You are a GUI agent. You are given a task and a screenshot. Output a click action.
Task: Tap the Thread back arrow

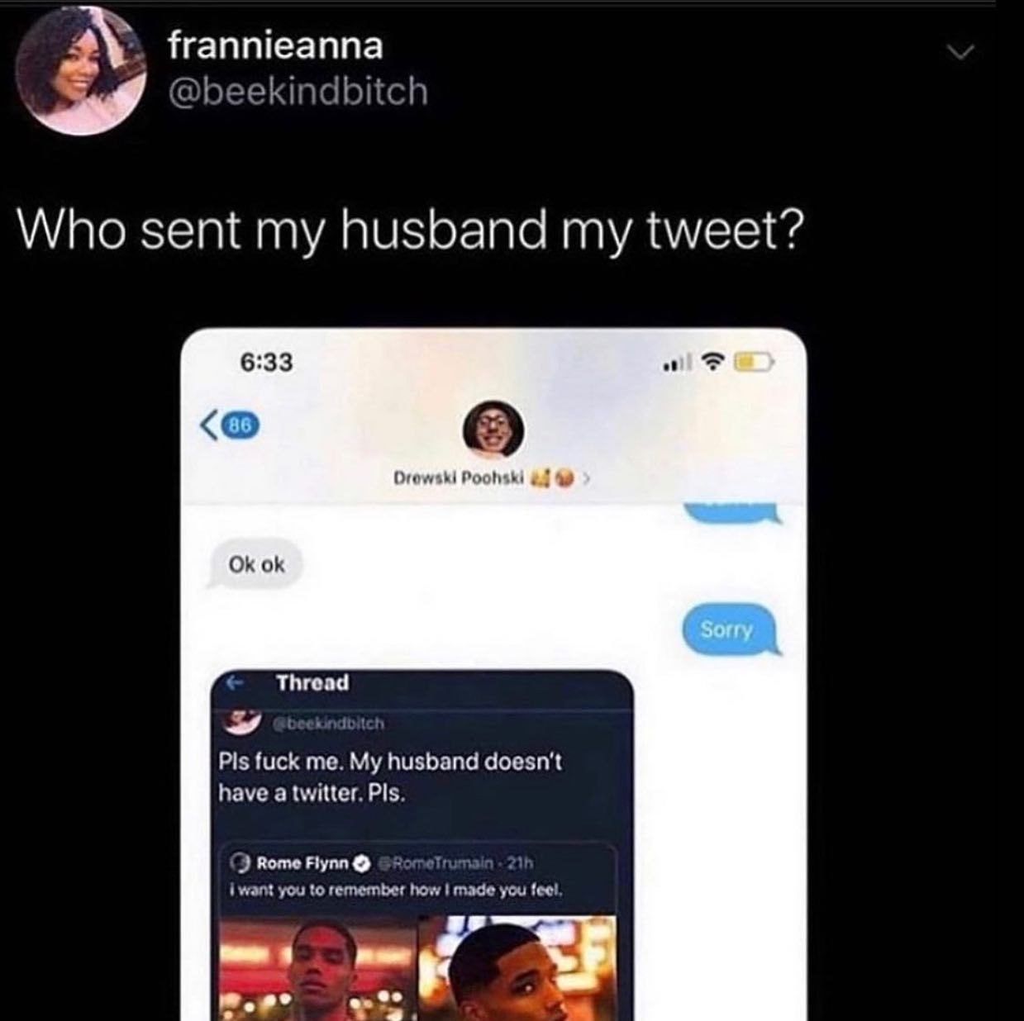coord(236,683)
